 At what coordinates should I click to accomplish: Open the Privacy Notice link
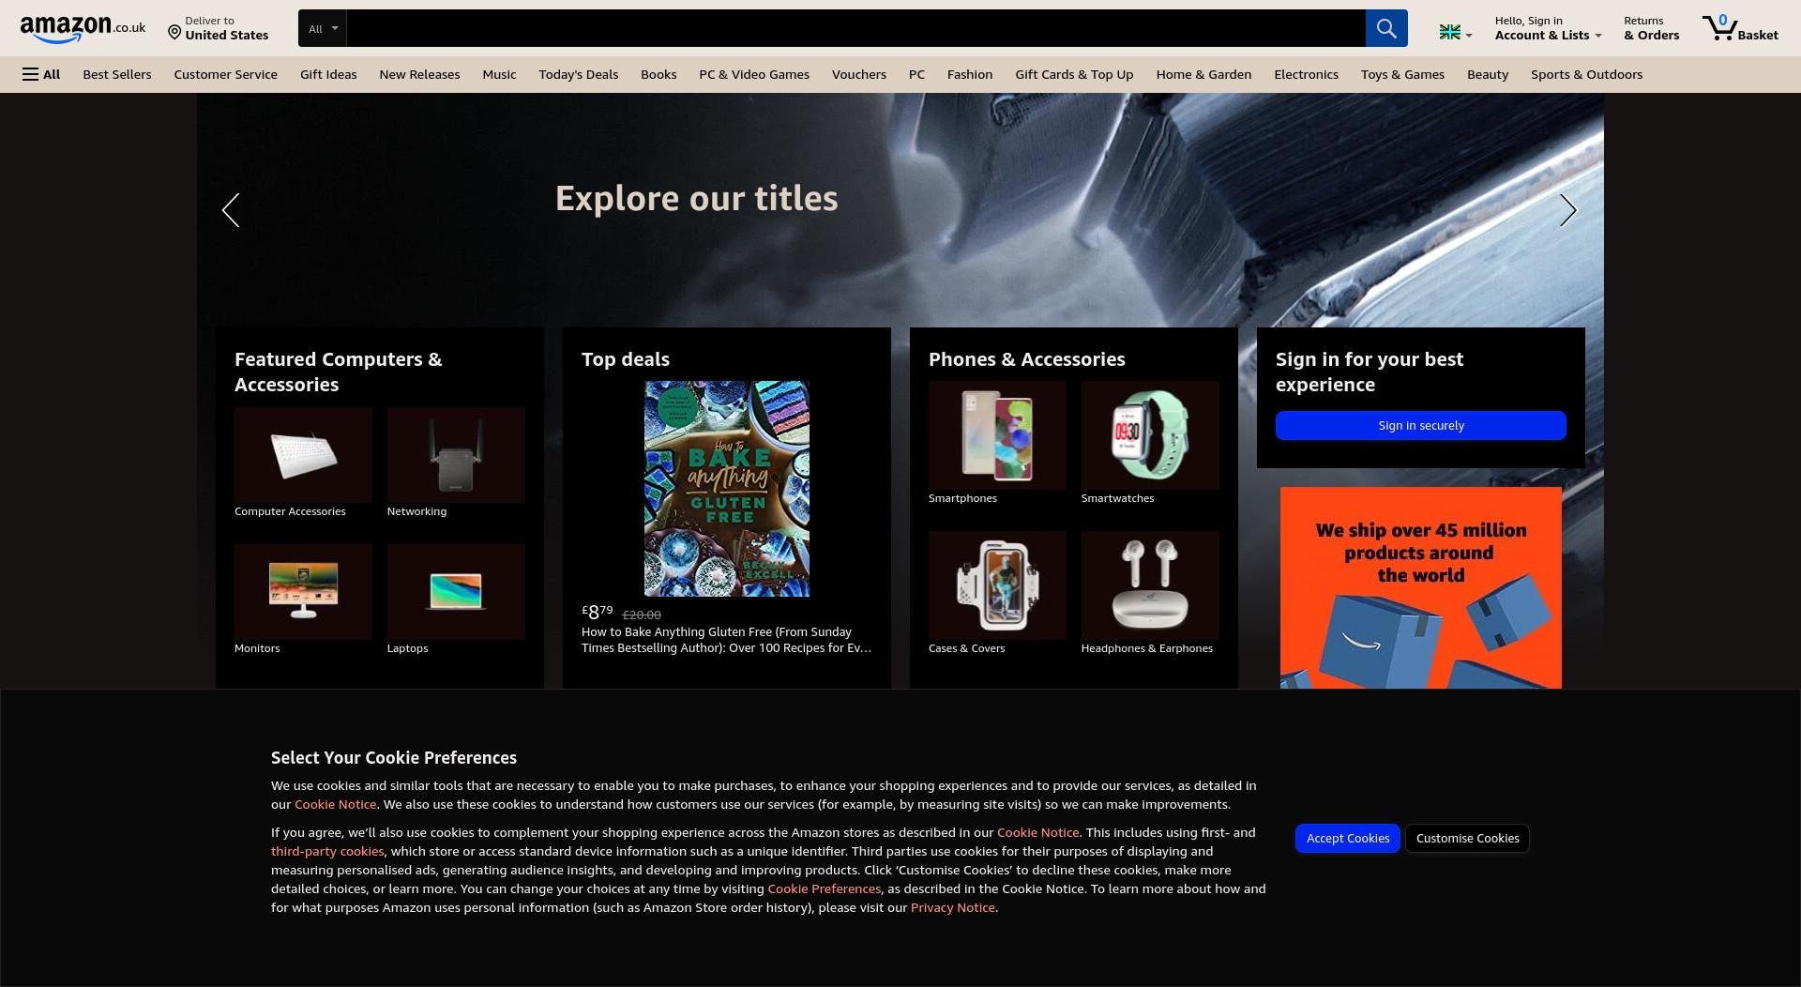pyautogui.click(x=952, y=907)
